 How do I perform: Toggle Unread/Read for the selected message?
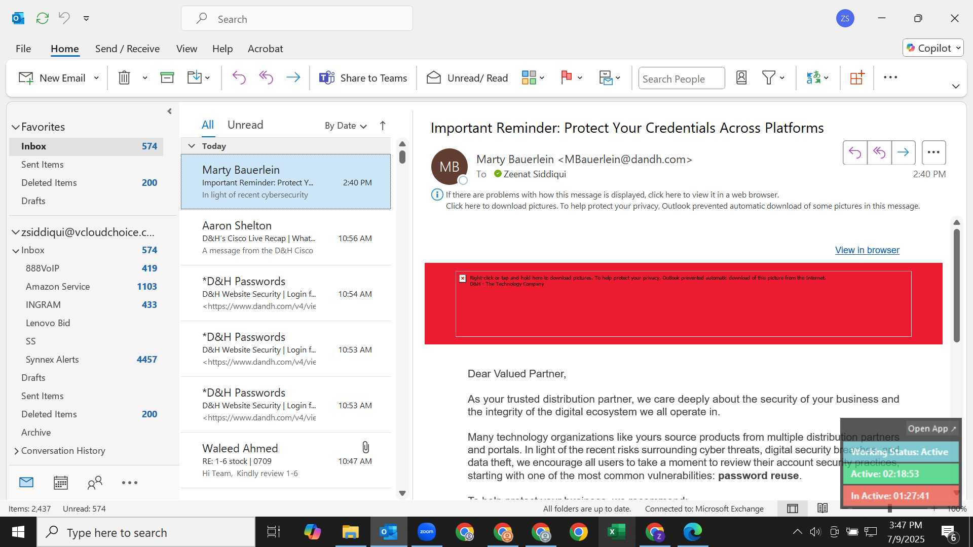click(x=467, y=78)
